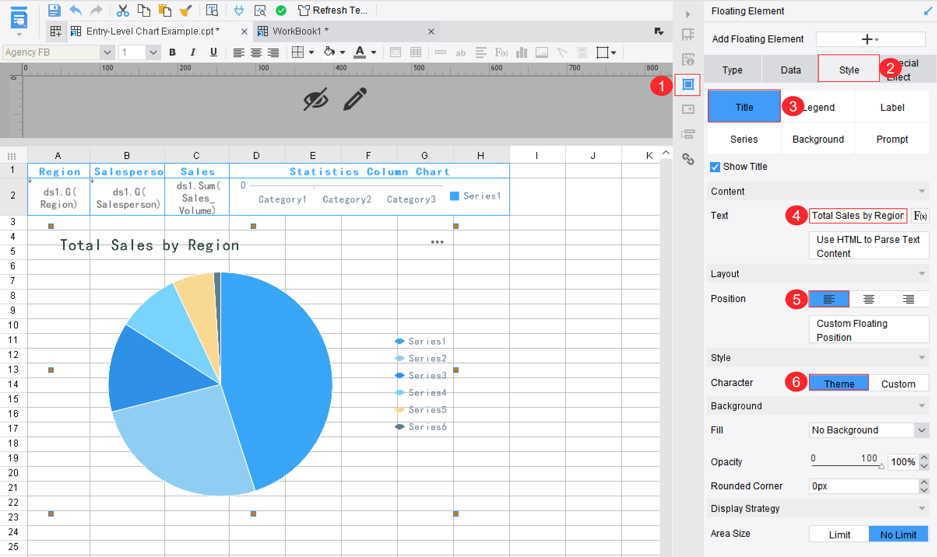Click the Paste clipboard icon

click(x=165, y=10)
